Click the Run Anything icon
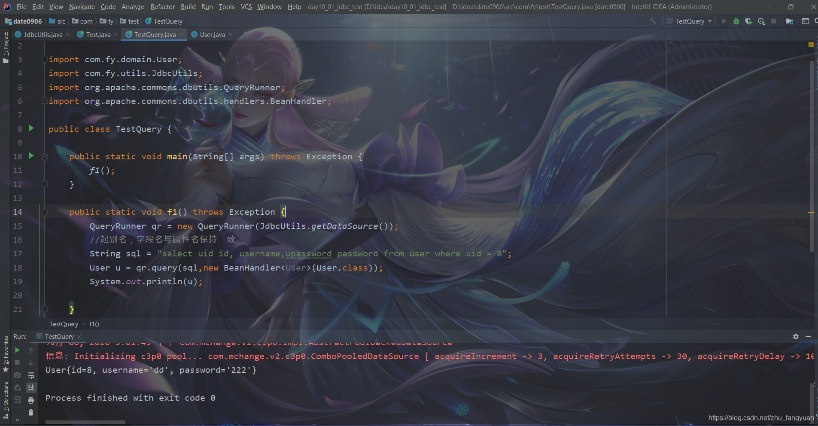The width and height of the screenshot is (818, 426). [x=806, y=21]
